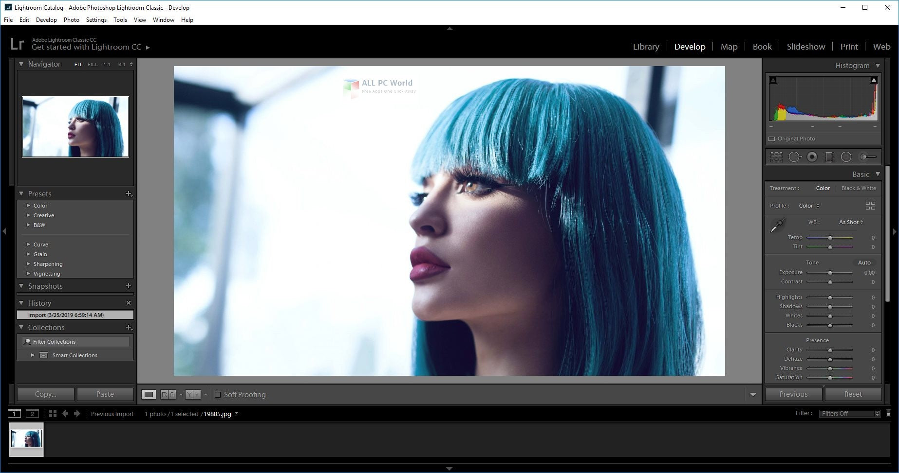Viewport: 899px width, 473px height.
Task: Expand the Vignetting presets folder
Action: pyautogui.click(x=28, y=274)
